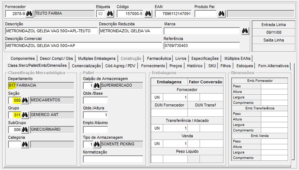
Task: Open the Forn.Alternativos tab
Action: point(273,66)
